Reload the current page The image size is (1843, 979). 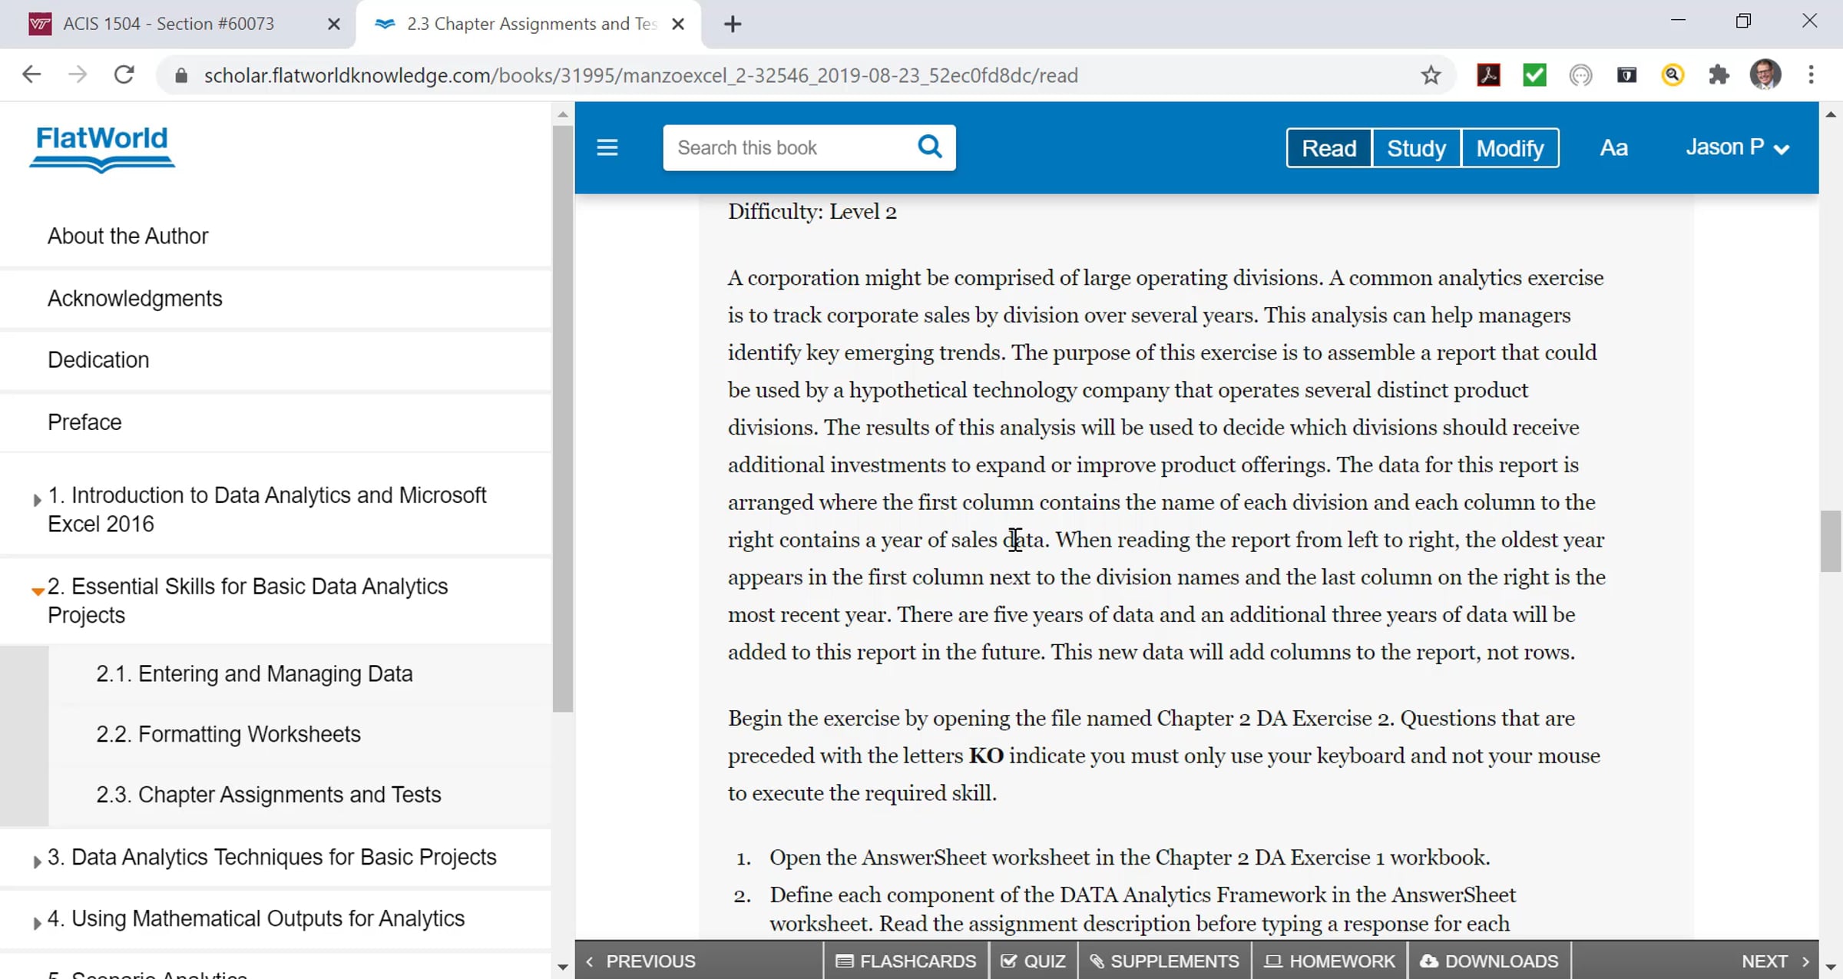click(x=124, y=75)
